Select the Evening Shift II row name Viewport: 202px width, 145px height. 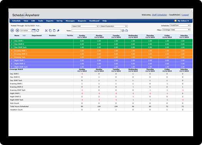coord(21,54)
